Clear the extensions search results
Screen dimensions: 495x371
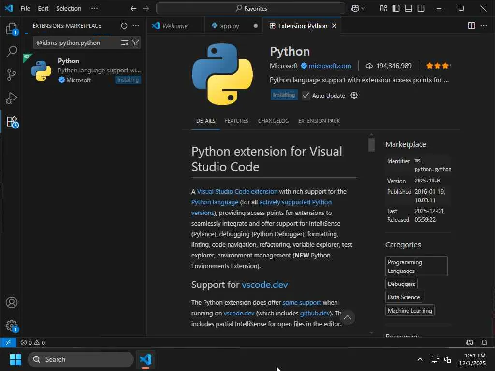click(124, 43)
